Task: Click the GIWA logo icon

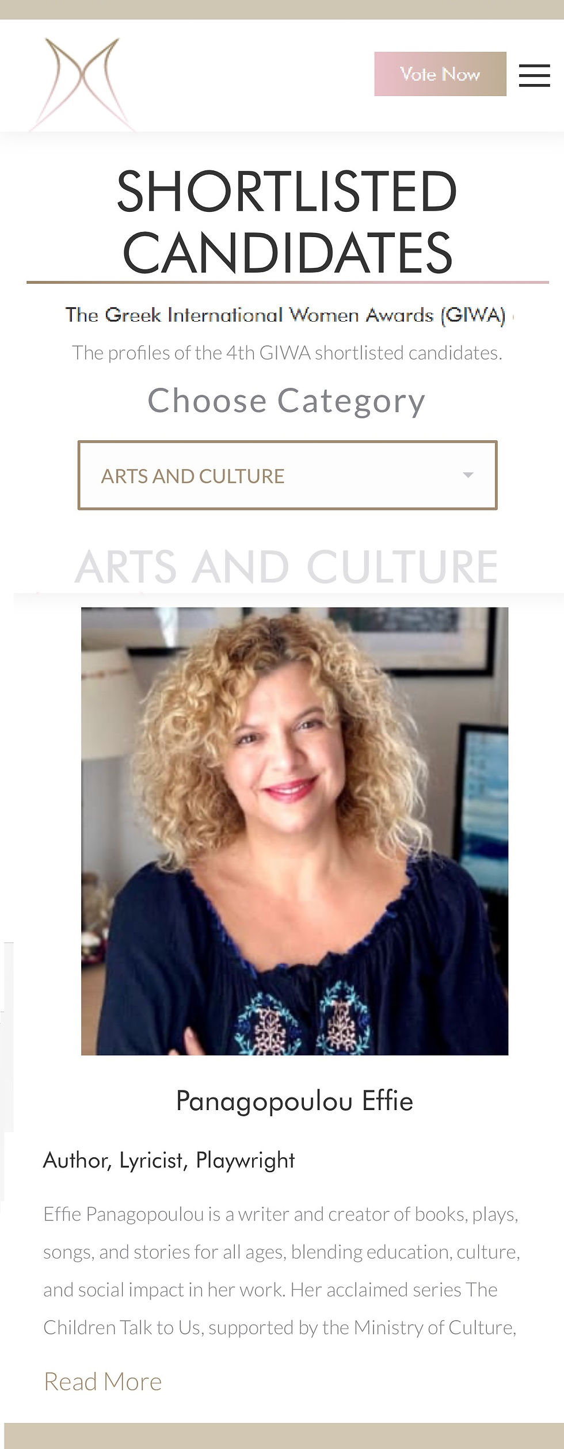Action: tap(82, 84)
